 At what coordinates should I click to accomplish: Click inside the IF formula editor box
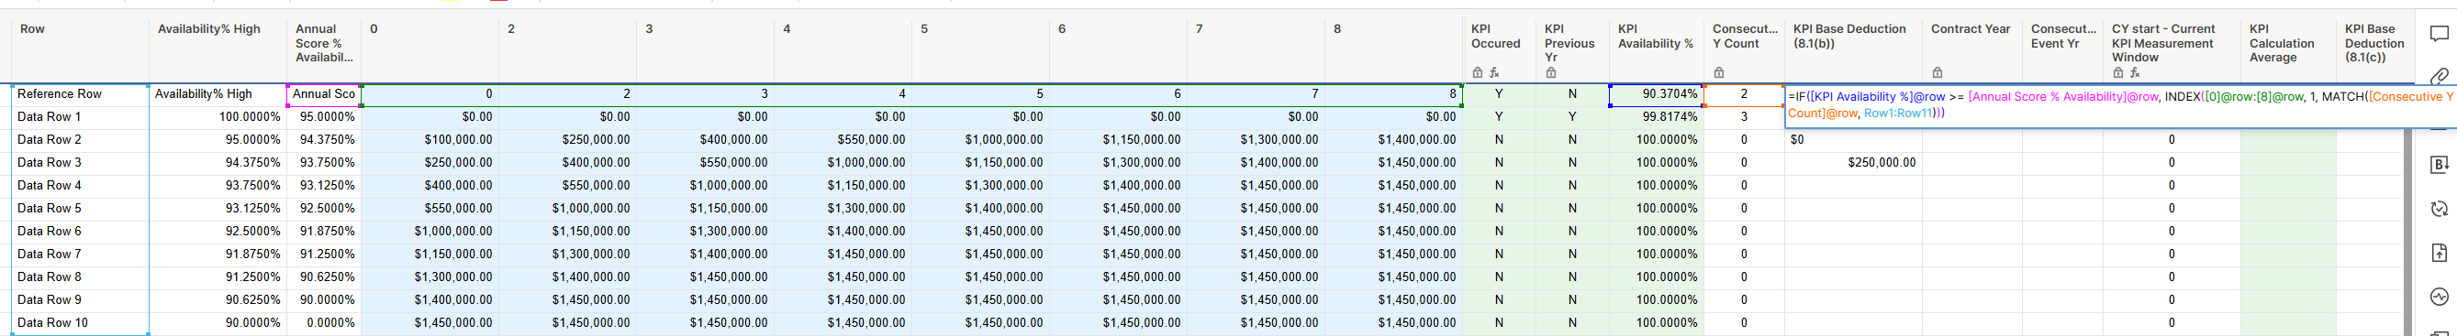[x=2119, y=104]
